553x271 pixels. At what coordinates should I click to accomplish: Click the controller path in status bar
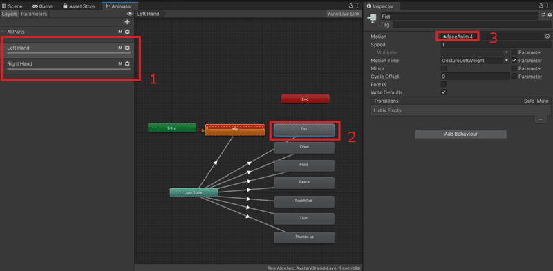pyautogui.click(x=315, y=268)
